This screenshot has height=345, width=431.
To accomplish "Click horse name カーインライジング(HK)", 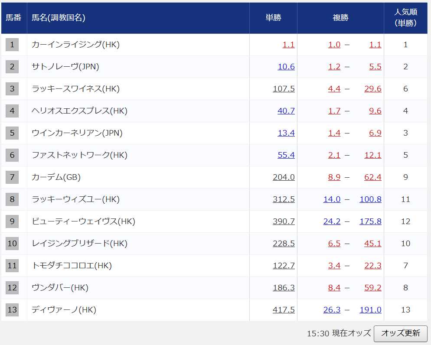I will coord(75,45).
